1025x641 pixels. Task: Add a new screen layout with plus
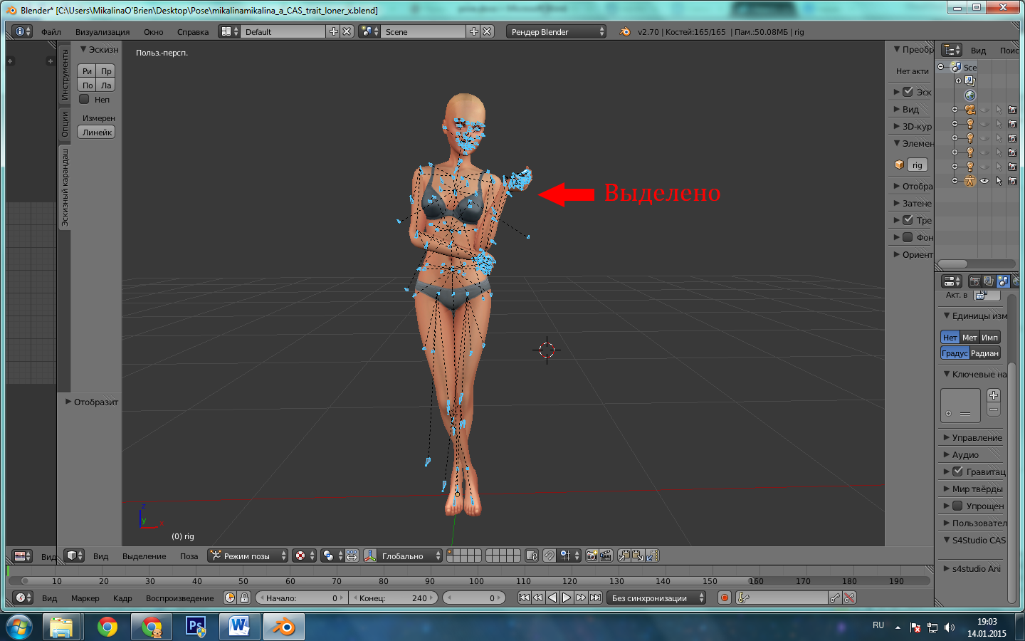[x=334, y=31]
